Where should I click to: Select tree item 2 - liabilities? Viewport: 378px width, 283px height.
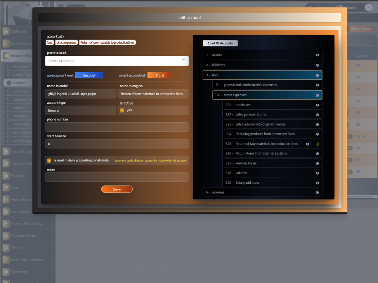[x=262, y=65]
